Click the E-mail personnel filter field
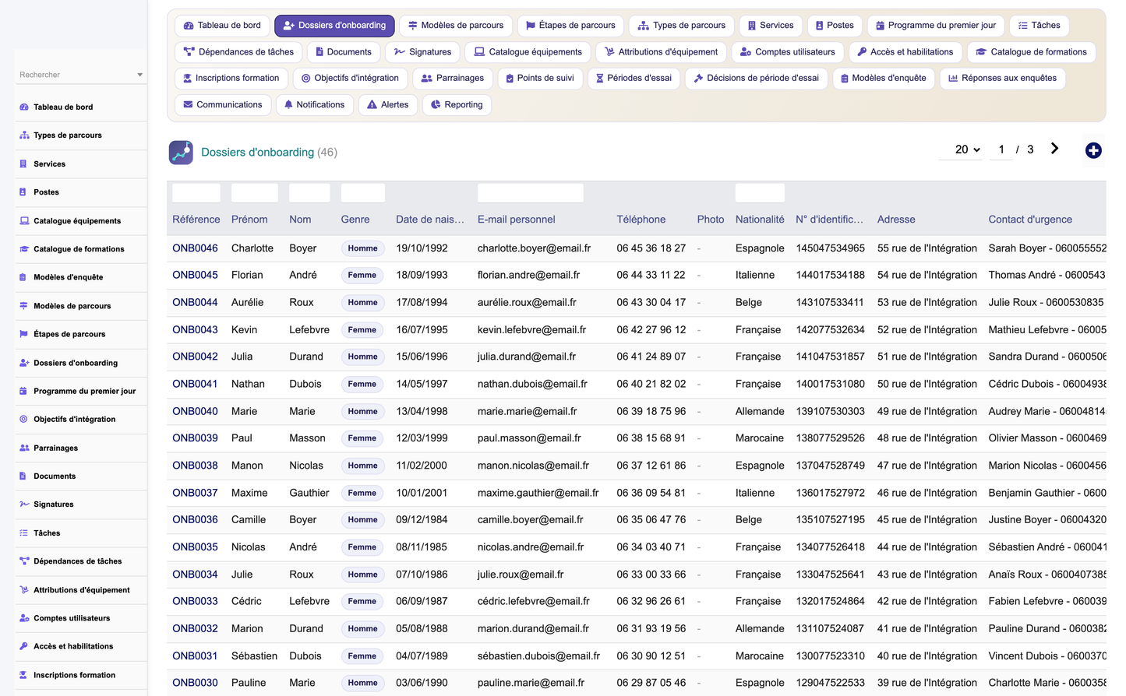1126x696 pixels. point(530,193)
